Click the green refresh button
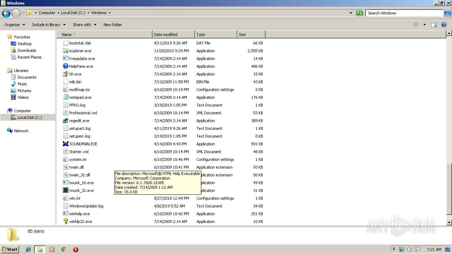The width and height of the screenshot is (452, 254). point(359,13)
